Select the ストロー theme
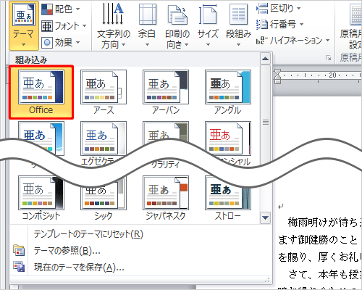This screenshot has height=290, width=362. 228,201
